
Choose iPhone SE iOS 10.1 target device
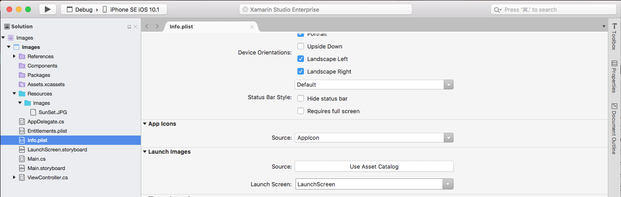(132, 9)
